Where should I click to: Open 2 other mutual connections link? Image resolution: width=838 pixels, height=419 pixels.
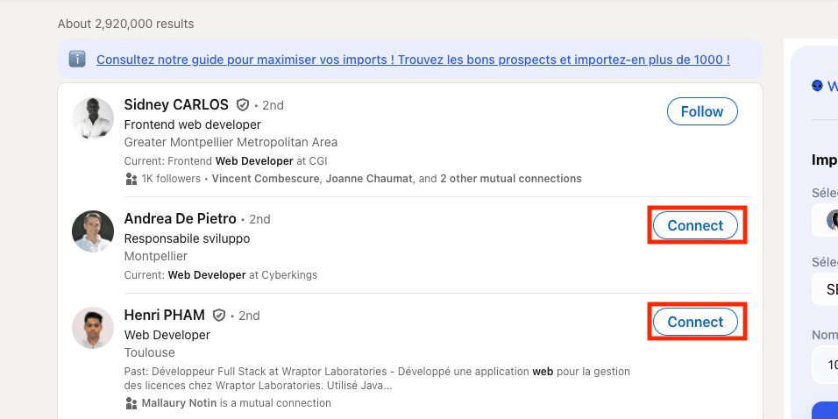[x=511, y=179]
